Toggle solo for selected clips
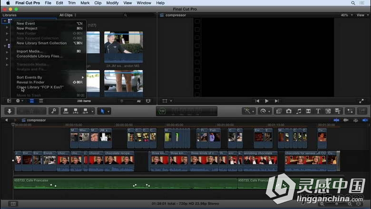 tap(355, 120)
